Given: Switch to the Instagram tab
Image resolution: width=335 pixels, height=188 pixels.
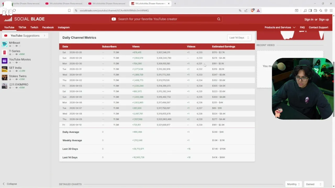Looking at the screenshot, I should [x=64, y=27].
